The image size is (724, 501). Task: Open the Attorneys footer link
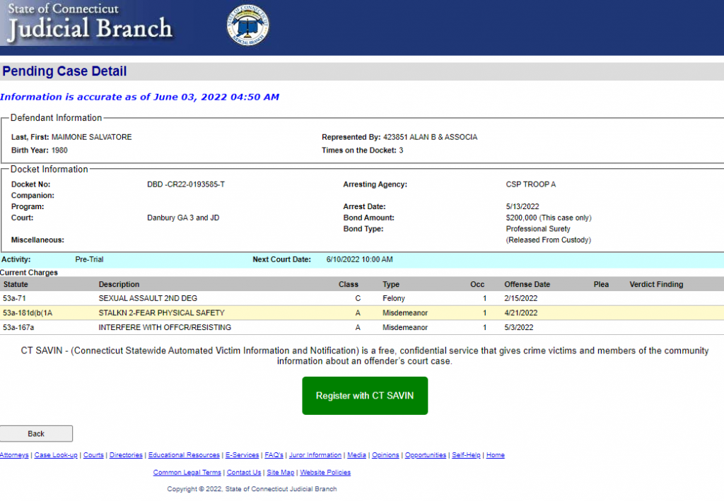coord(14,455)
